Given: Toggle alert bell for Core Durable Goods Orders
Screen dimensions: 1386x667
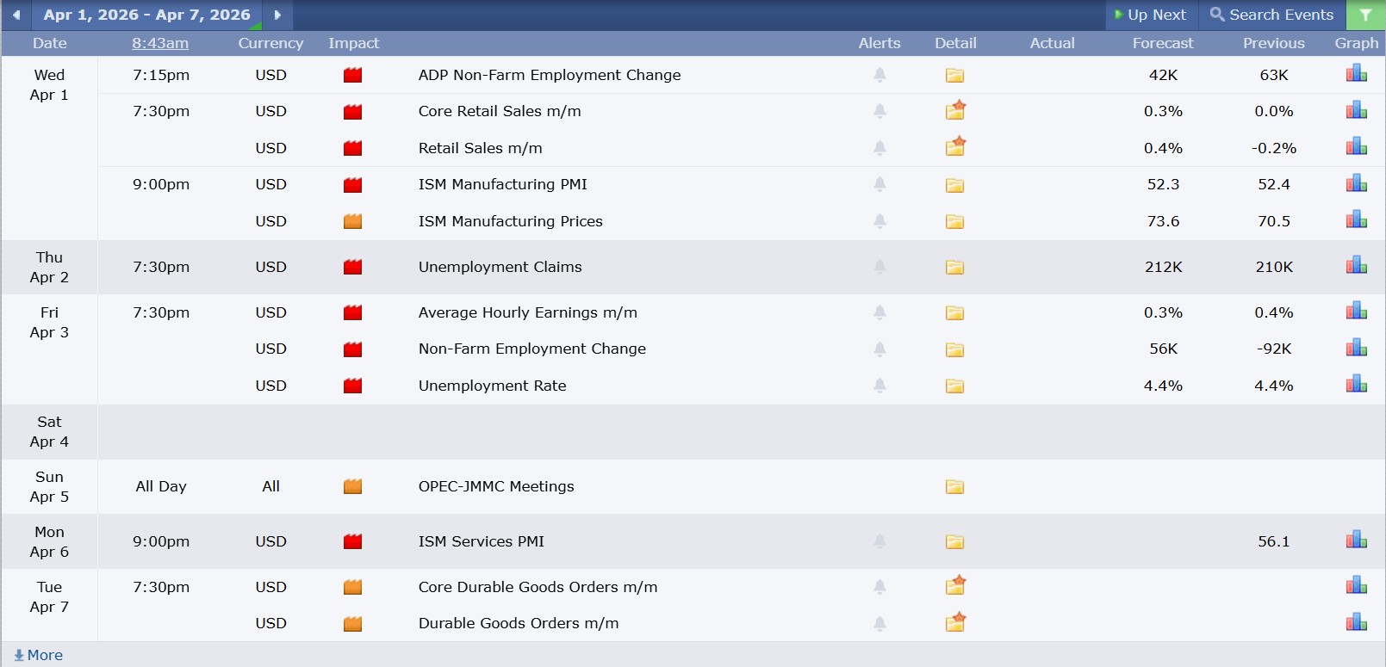Looking at the screenshot, I should [879, 587].
